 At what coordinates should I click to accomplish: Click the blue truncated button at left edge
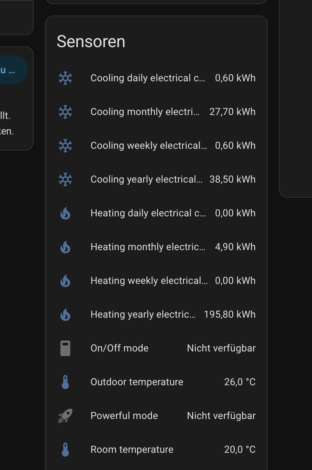[13, 70]
